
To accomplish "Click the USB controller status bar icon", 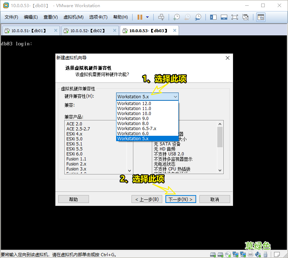I will pos(265,254).
